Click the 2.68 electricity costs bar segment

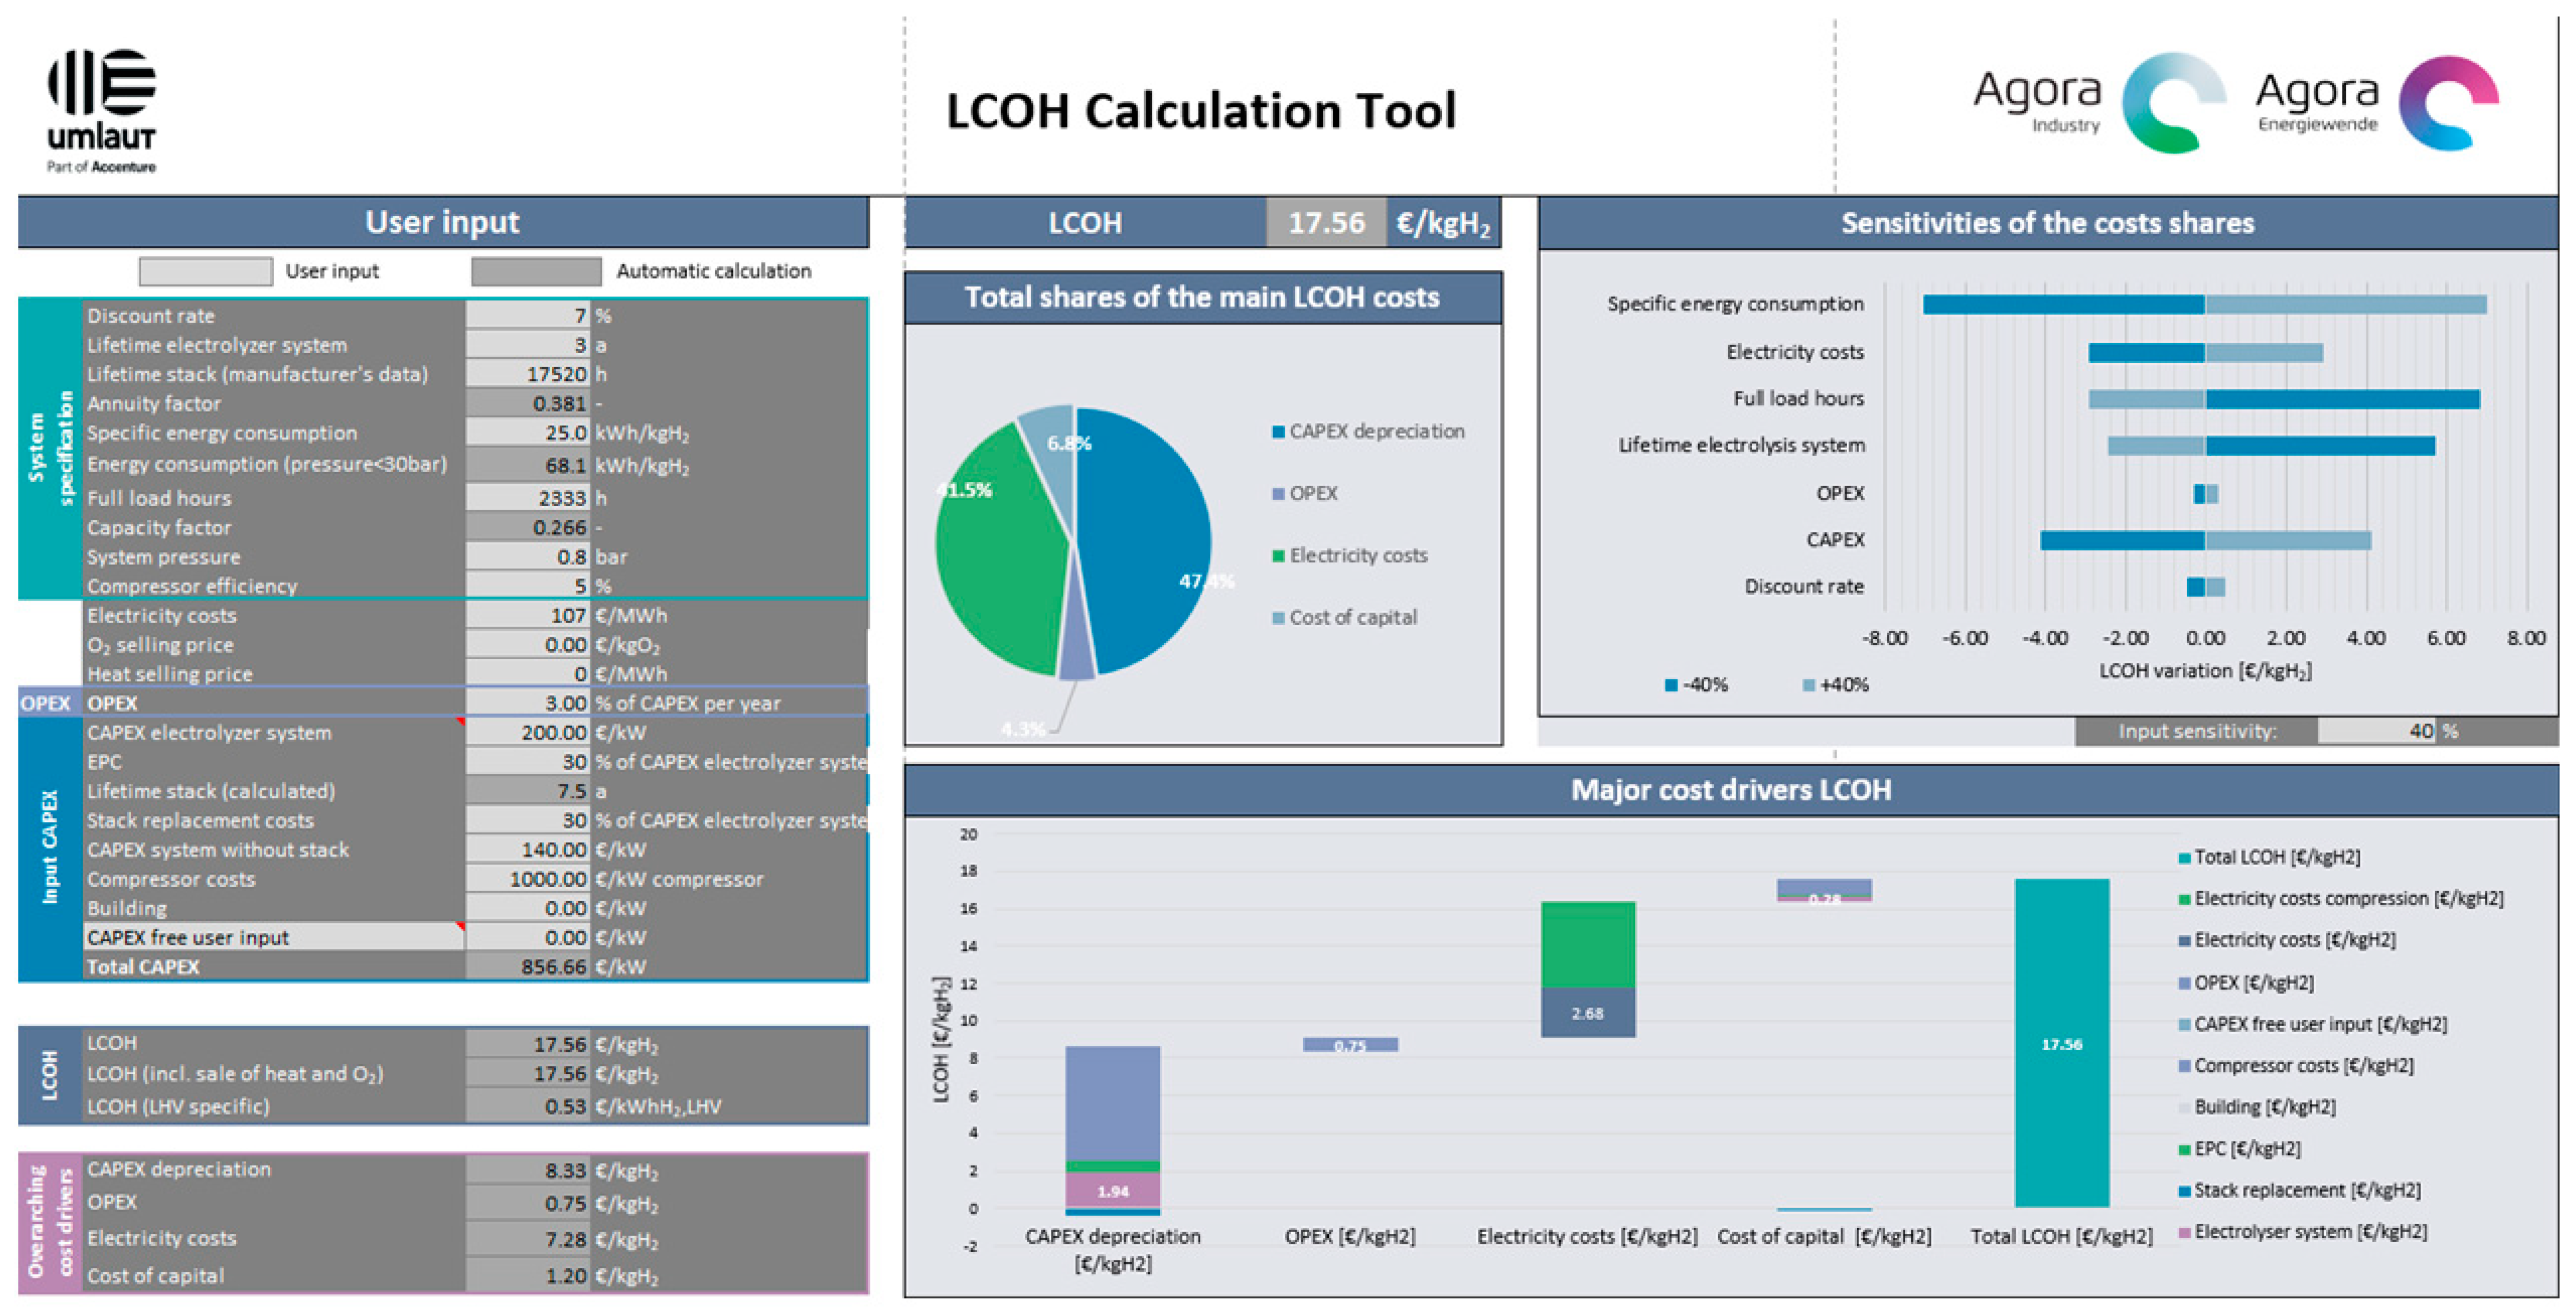point(1587,1013)
